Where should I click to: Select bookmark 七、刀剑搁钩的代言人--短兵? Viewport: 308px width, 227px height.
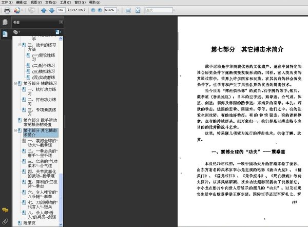[43, 204]
